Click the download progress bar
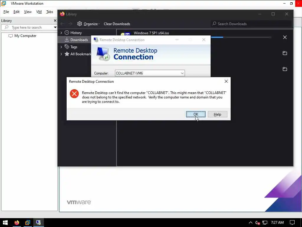The width and height of the screenshot is (302, 227). pyautogui.click(x=241, y=37)
